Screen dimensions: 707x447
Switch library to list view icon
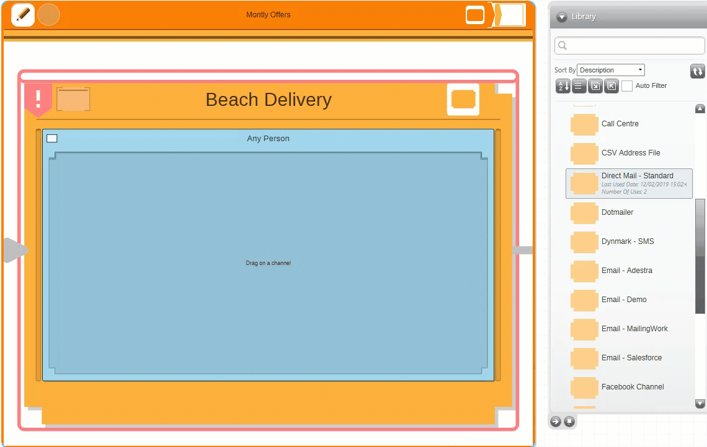tap(579, 86)
